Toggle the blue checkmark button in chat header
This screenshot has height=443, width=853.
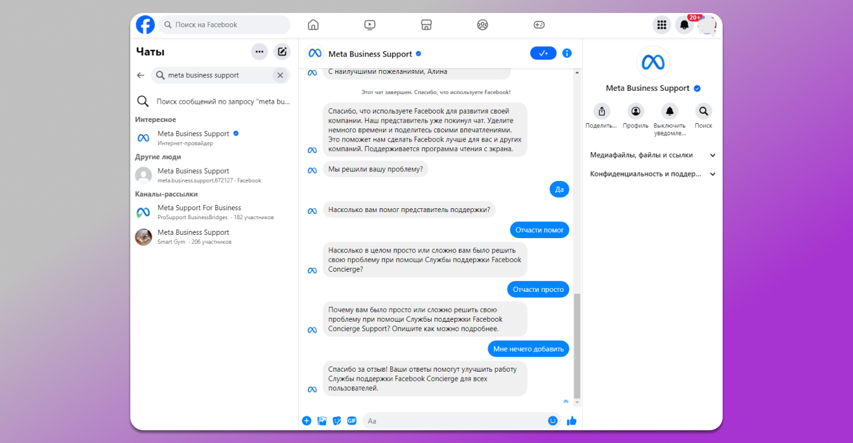(543, 53)
